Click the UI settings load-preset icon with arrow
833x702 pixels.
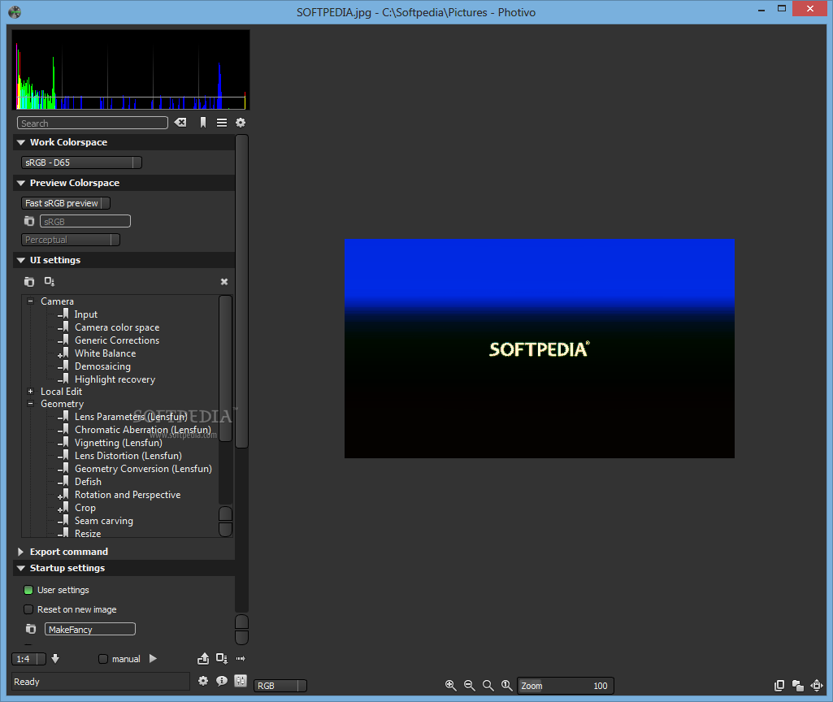(50, 281)
